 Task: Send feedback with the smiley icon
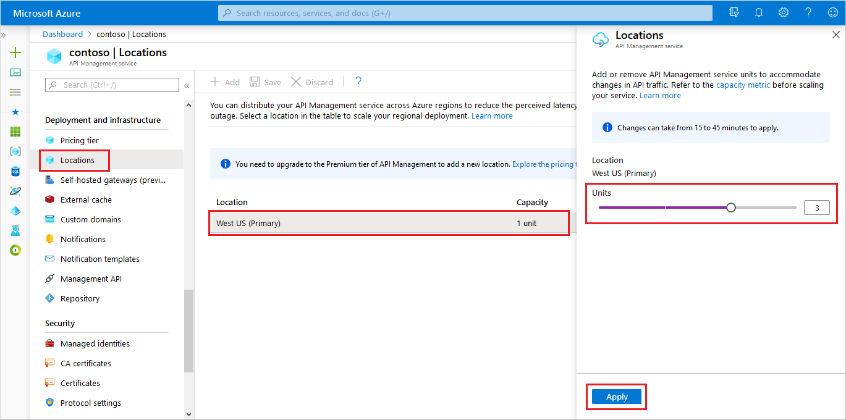click(x=832, y=12)
